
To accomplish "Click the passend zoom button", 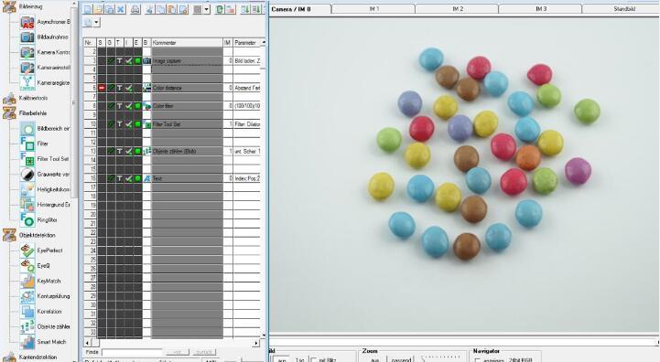I will tap(401, 360).
